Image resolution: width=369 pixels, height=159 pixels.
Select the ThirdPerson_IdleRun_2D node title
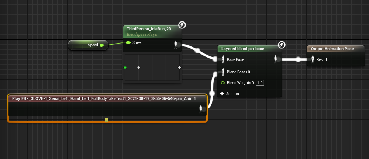pos(149,29)
